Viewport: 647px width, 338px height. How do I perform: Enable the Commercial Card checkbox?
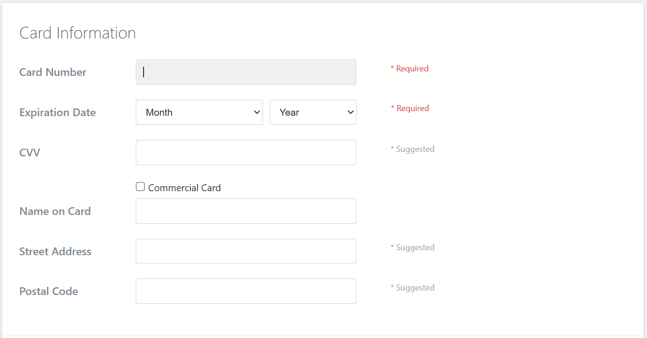140,187
